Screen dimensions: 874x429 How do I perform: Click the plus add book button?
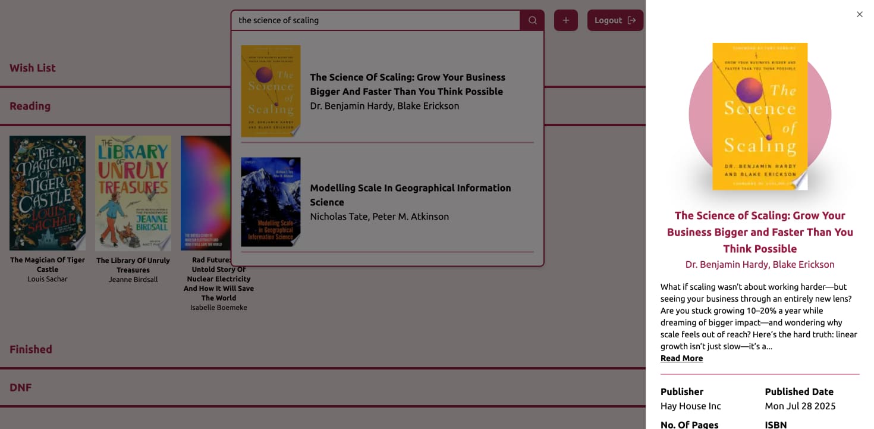[566, 20]
